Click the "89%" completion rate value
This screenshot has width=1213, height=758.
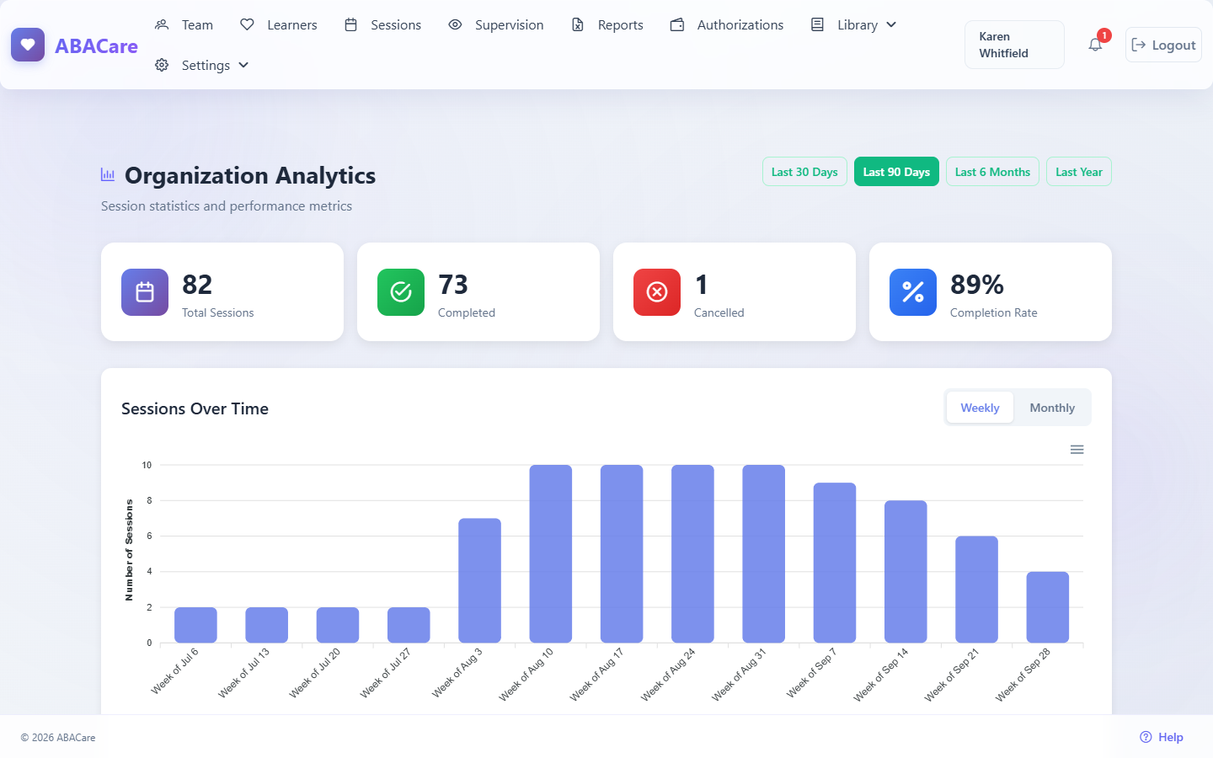click(977, 285)
